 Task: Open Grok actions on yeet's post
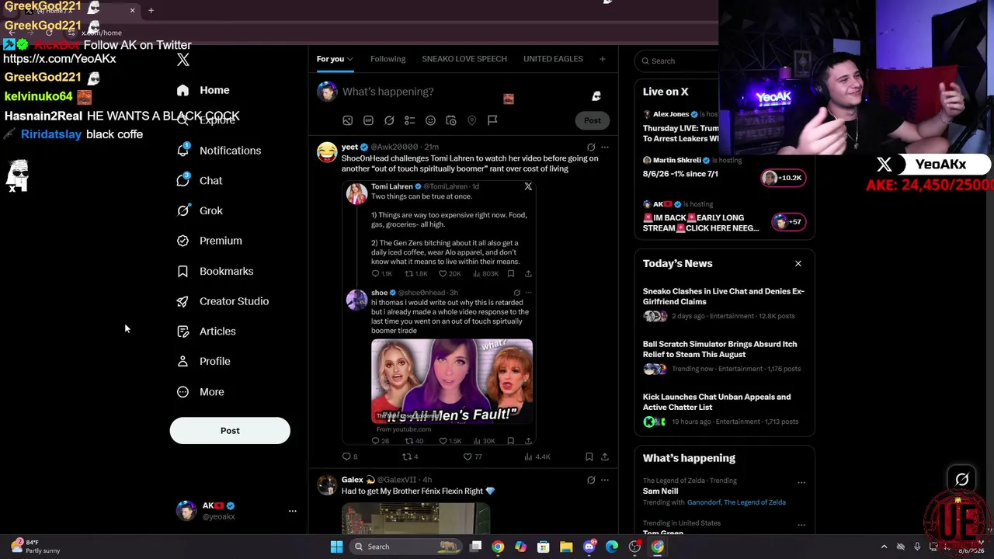pos(591,147)
